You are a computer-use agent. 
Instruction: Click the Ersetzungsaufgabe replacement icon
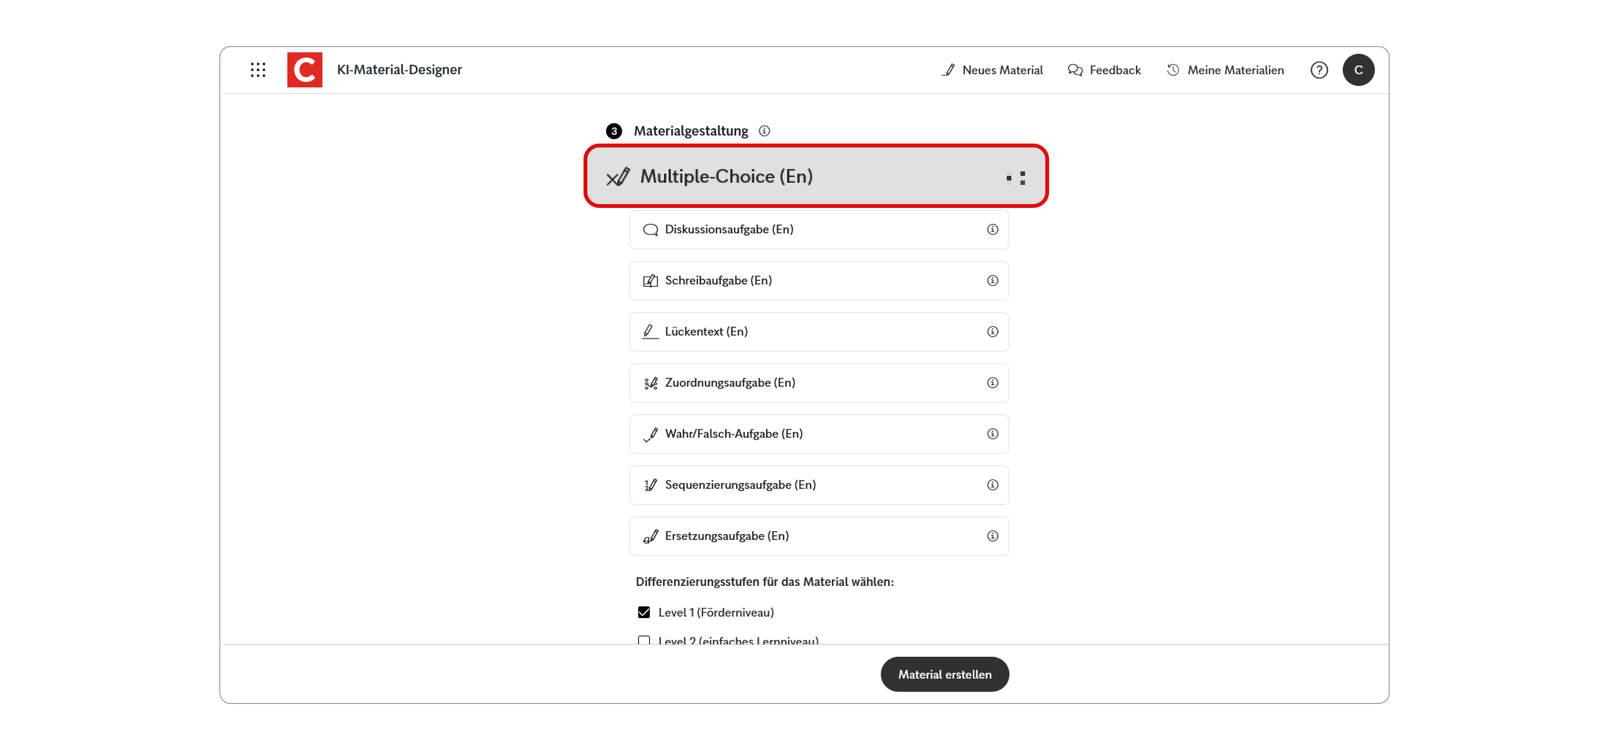[650, 536]
